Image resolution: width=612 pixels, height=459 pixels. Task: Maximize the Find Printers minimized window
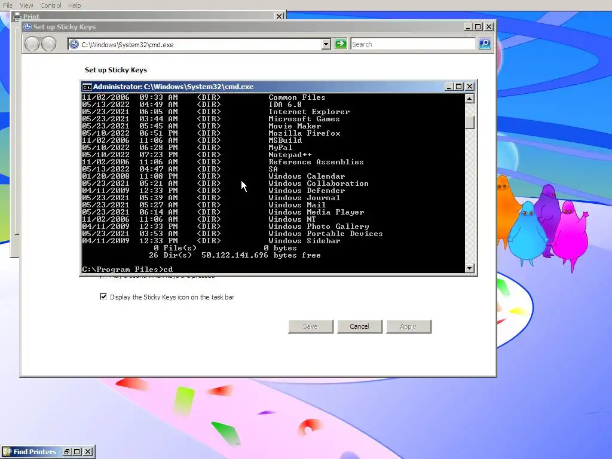point(77,452)
